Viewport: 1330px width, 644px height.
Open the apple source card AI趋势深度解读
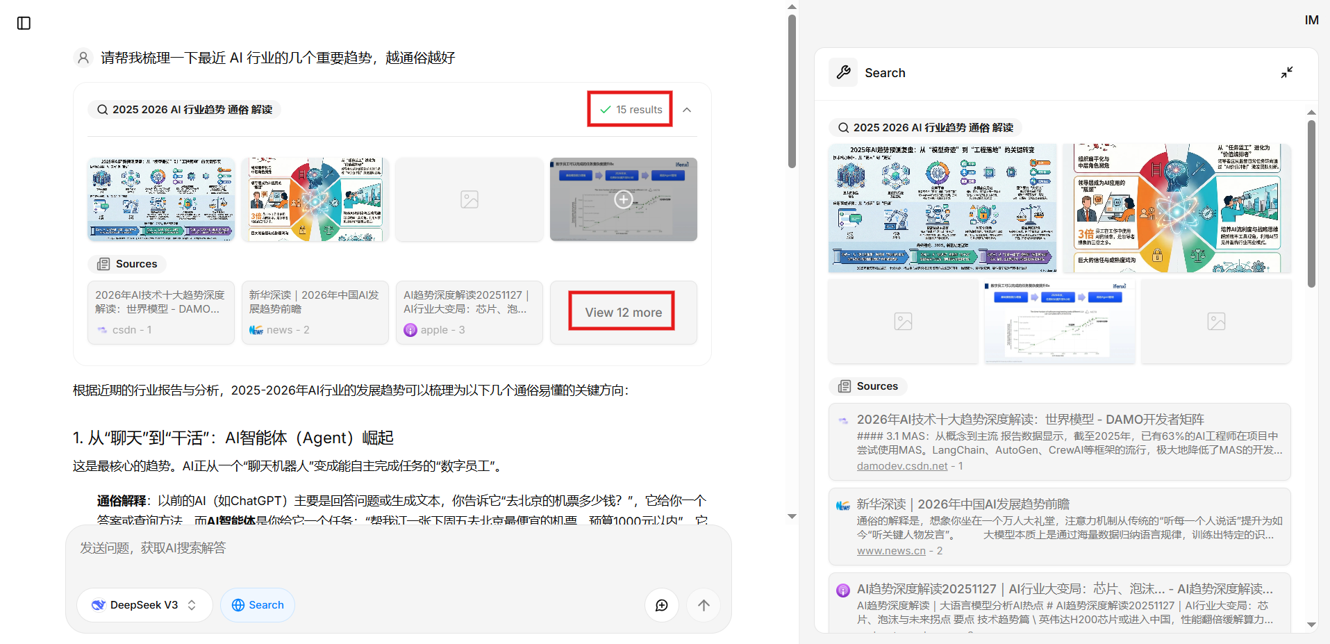click(469, 313)
